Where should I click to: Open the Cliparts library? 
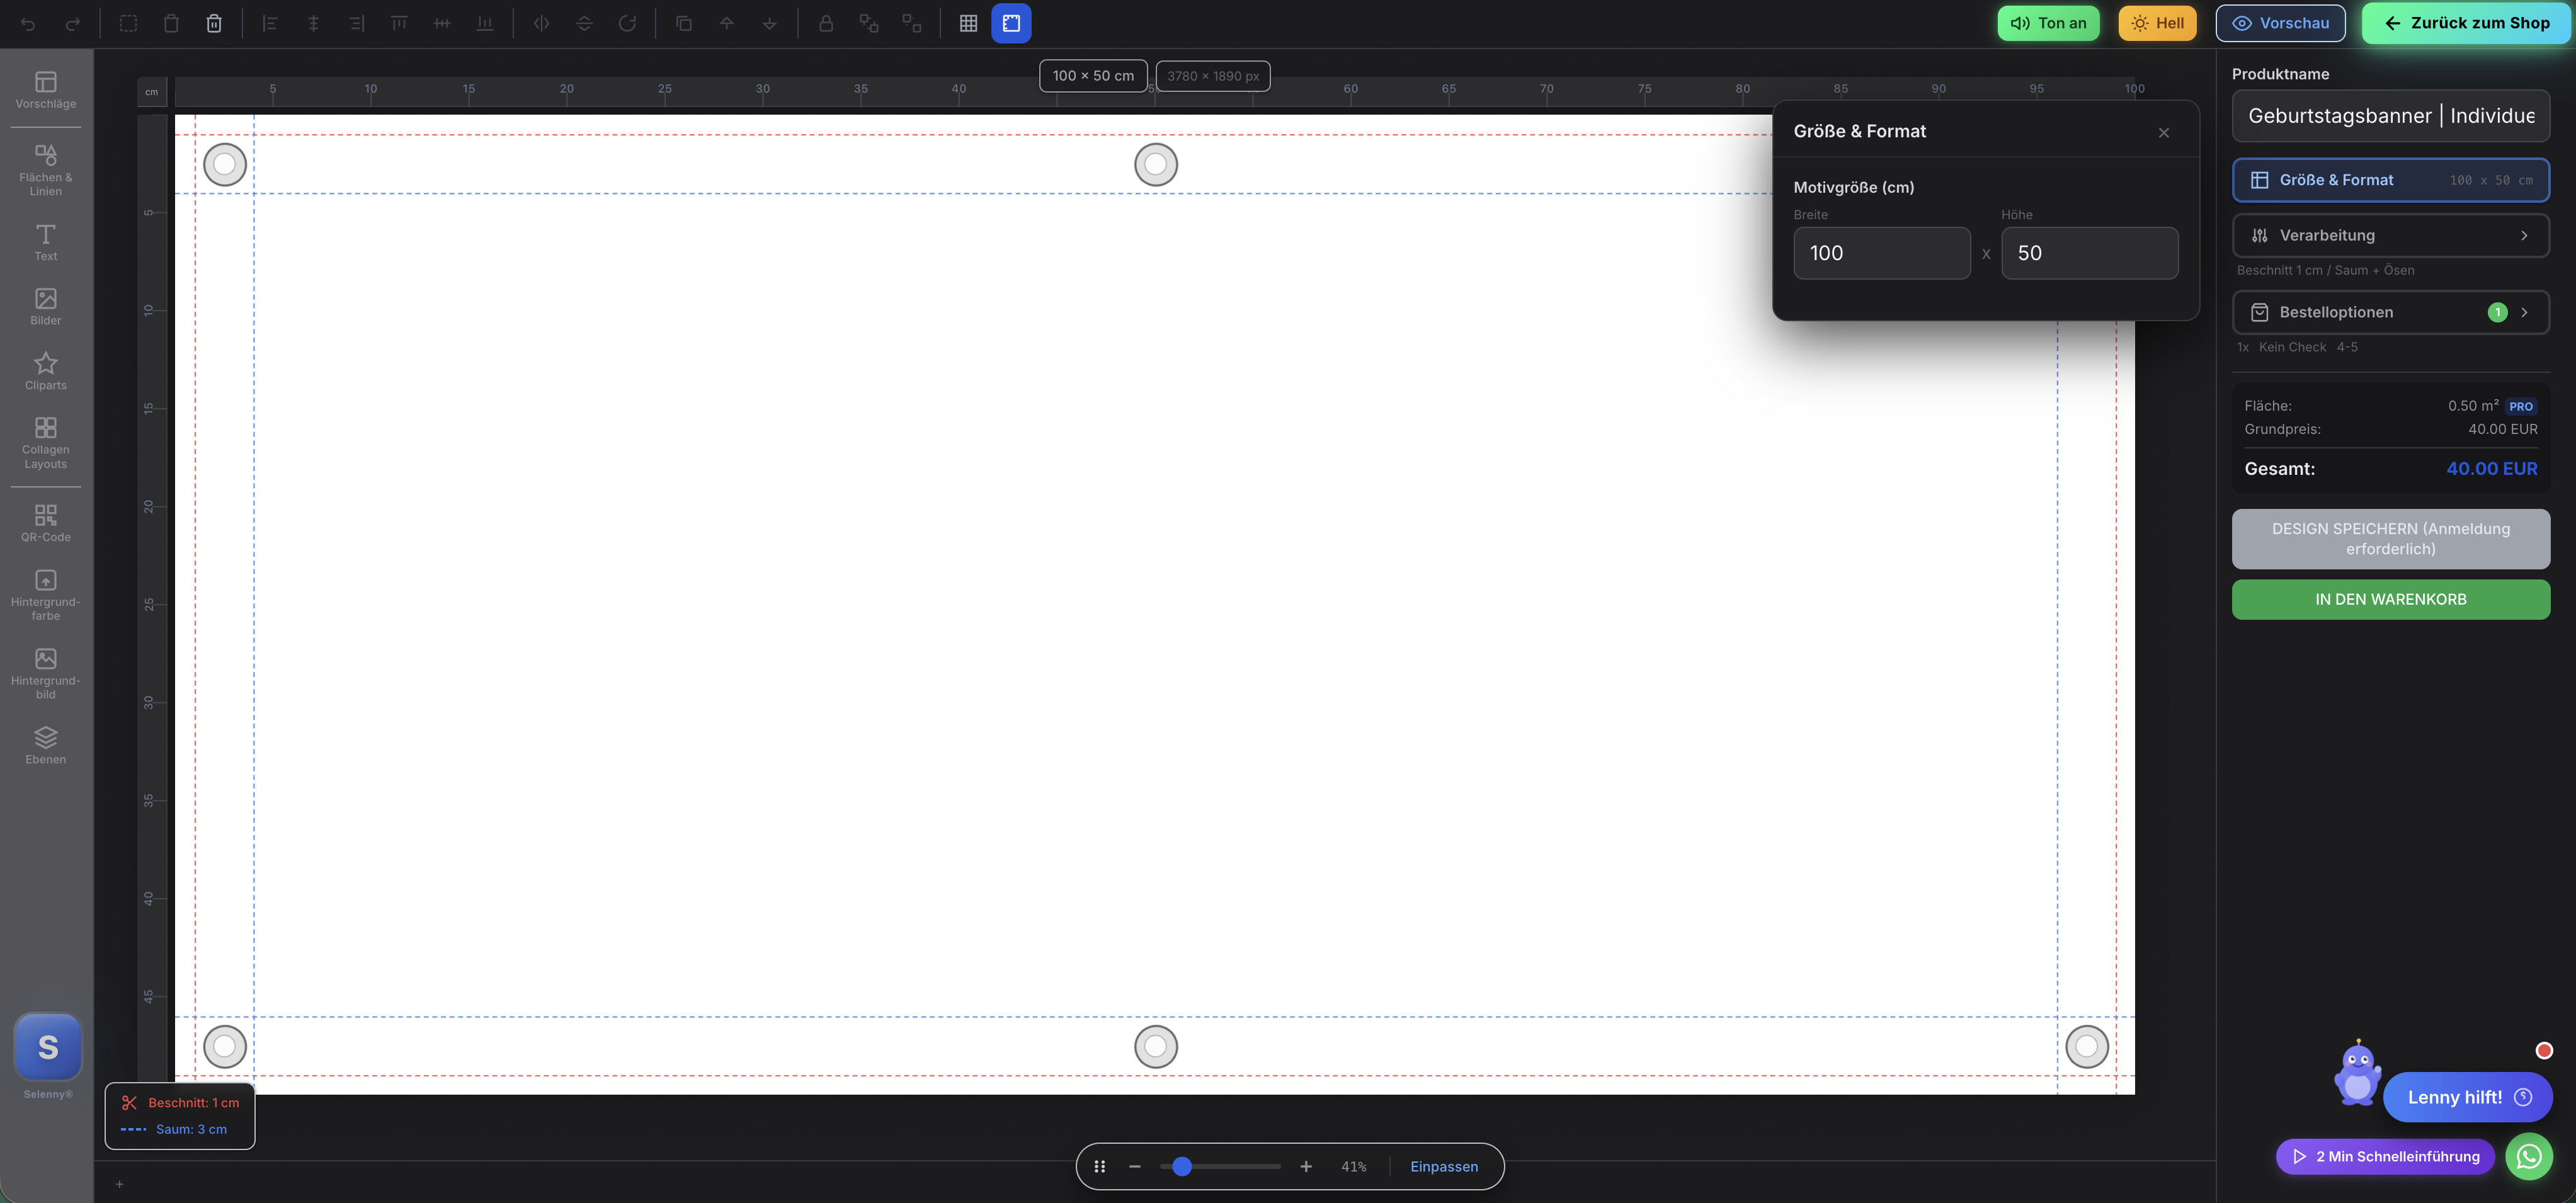pos(45,371)
